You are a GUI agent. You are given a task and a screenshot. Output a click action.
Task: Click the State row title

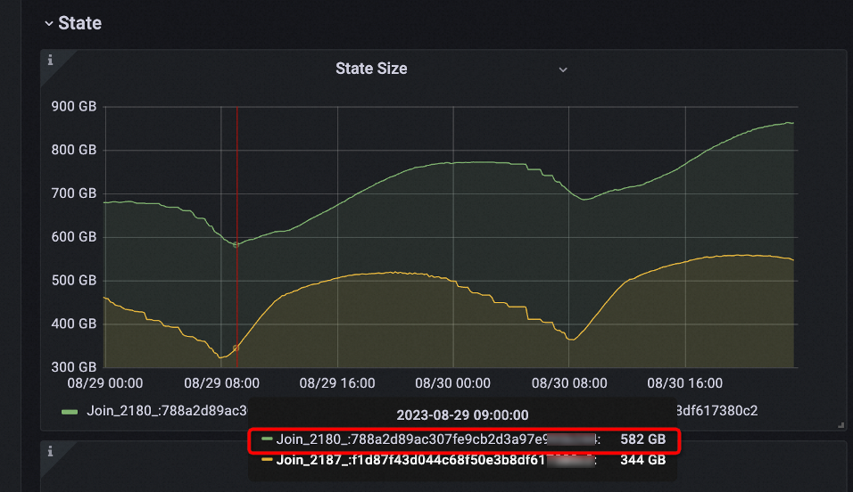tap(80, 23)
